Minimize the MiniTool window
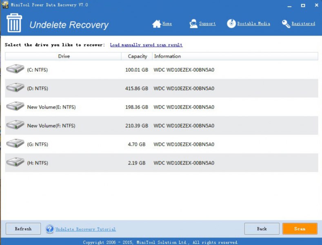The height and width of the screenshot is (245, 322). point(289,6)
